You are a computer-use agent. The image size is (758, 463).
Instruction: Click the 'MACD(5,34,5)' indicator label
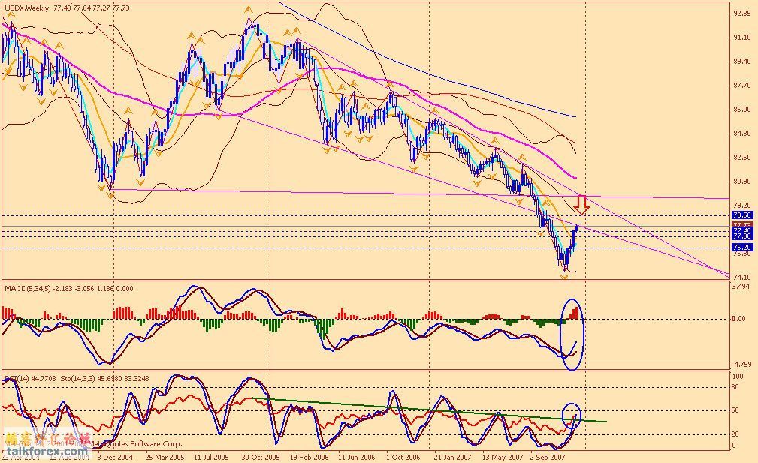pos(28,289)
